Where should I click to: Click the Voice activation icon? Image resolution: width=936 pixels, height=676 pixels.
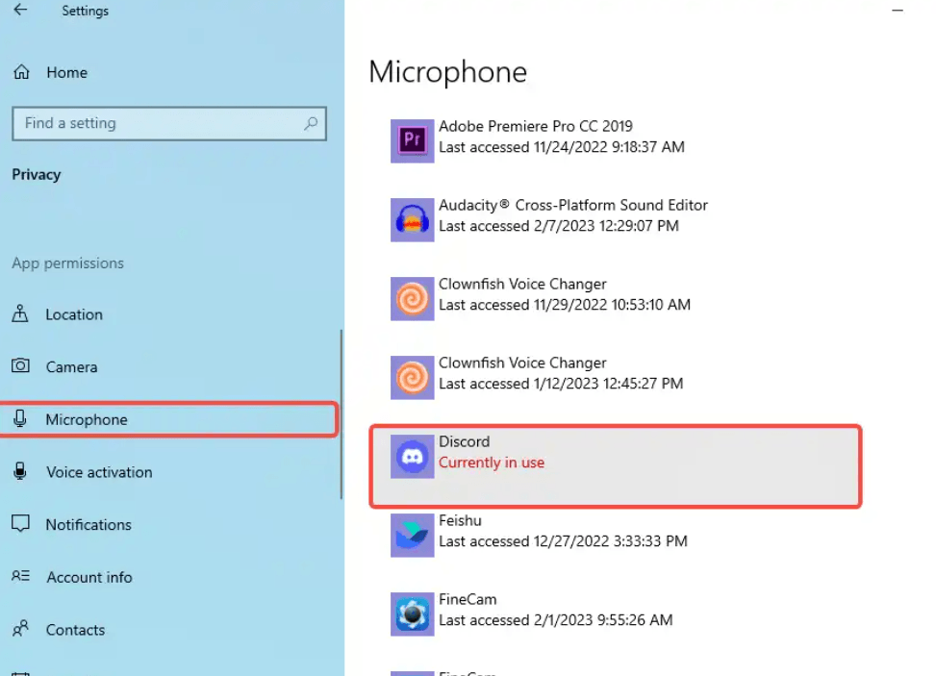20,471
